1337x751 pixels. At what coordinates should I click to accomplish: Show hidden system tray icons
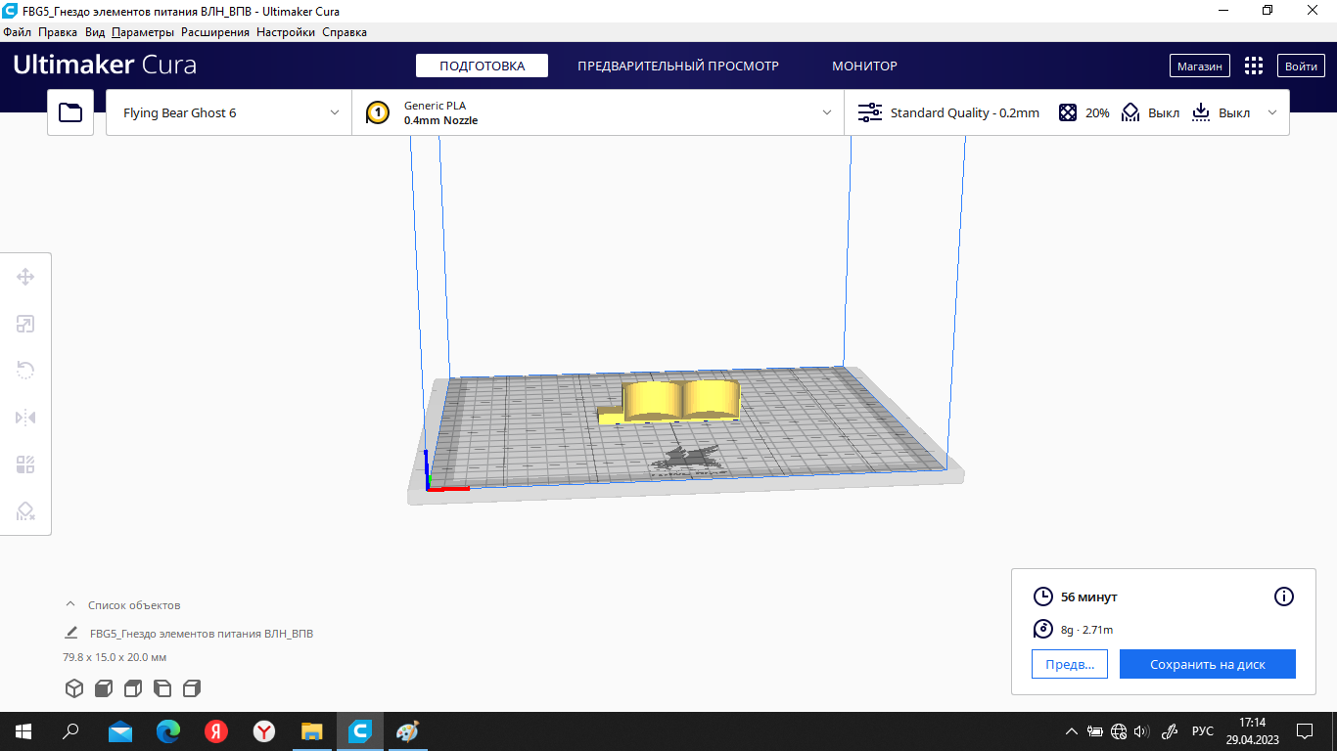click(x=1072, y=731)
